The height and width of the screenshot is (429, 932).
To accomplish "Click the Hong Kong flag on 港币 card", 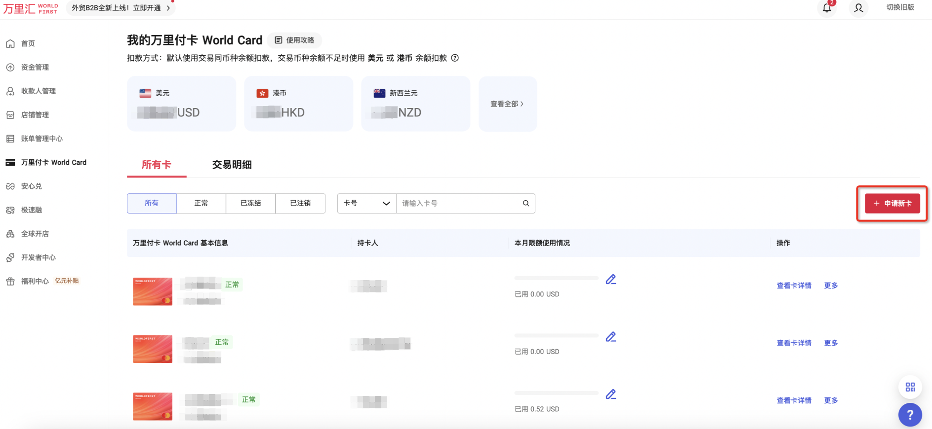I will click(262, 93).
